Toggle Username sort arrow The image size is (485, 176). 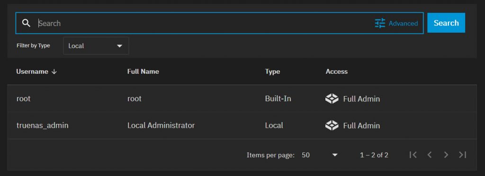(x=54, y=71)
